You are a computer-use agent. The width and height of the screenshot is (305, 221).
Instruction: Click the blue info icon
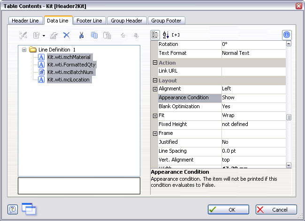287,35
